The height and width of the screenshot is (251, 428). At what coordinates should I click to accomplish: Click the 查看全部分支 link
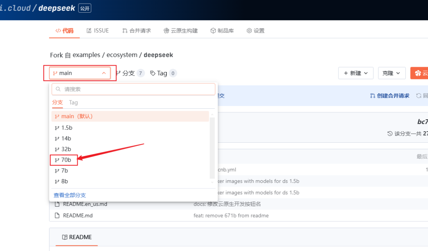click(69, 195)
